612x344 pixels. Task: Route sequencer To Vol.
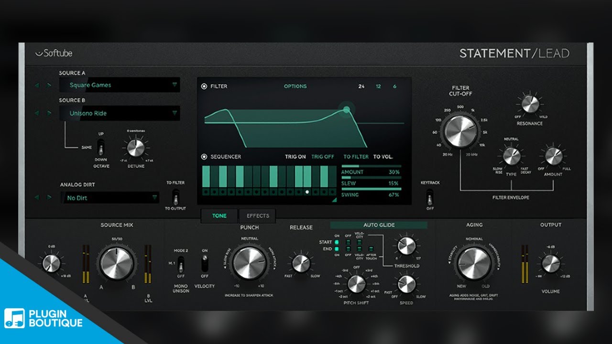point(383,157)
